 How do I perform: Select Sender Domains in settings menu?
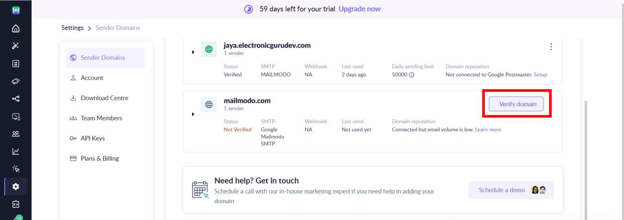[x=105, y=58]
